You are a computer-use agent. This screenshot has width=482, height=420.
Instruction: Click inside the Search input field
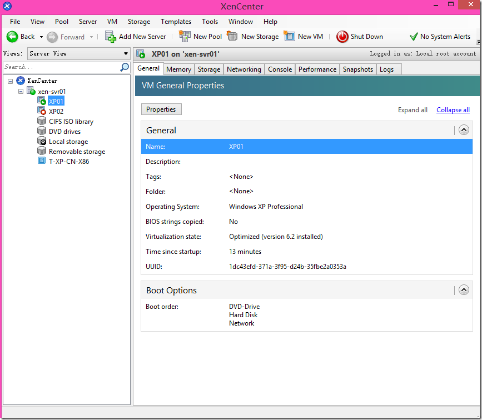[x=62, y=67]
